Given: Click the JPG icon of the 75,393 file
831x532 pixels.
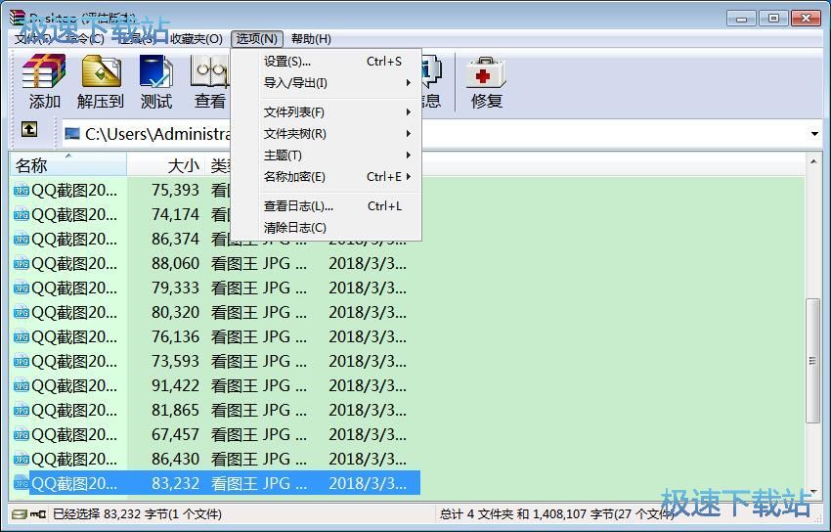Looking at the screenshot, I should (x=22, y=191).
